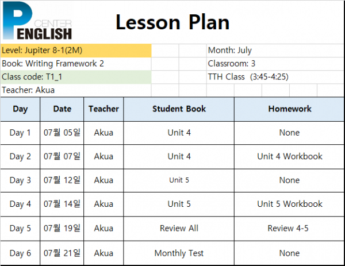Click the Homework column header
This screenshot has width=345, height=266.
pos(289,109)
